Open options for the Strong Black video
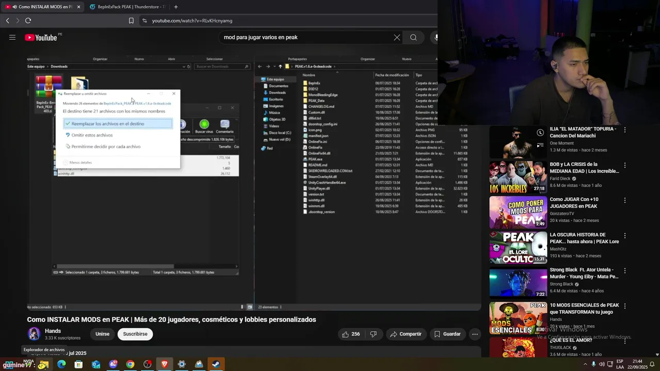The height and width of the screenshot is (371, 660). 625,271
